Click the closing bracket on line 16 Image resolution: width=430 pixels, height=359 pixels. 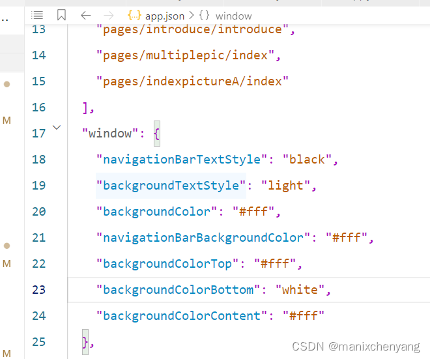point(85,108)
